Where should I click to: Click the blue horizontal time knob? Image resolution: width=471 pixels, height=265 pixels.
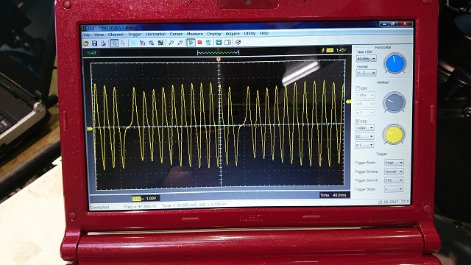click(x=394, y=63)
